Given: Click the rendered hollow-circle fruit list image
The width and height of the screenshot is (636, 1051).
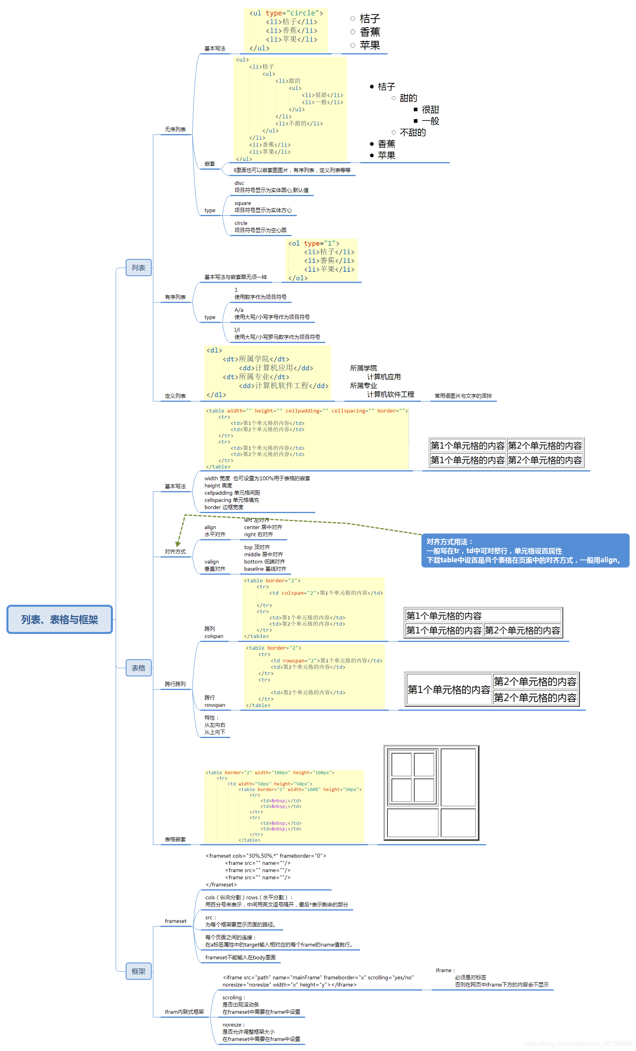Looking at the screenshot, I should pyautogui.click(x=365, y=32).
